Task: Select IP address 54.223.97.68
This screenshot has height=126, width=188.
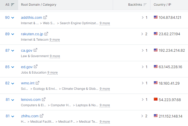Action: pos(170,100)
